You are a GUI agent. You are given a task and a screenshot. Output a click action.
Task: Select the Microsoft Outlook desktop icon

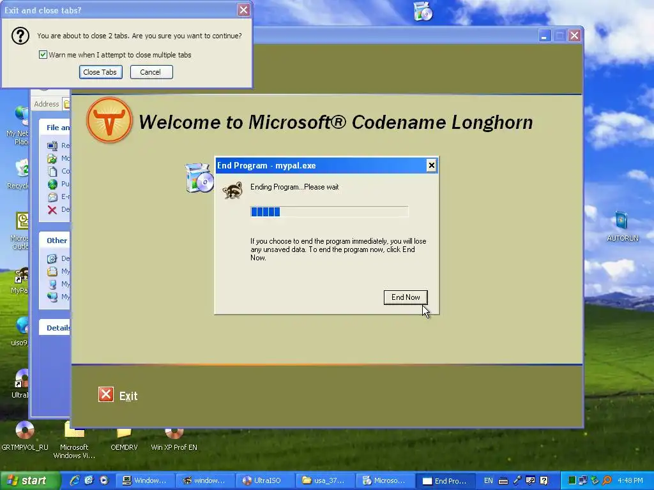20,231
